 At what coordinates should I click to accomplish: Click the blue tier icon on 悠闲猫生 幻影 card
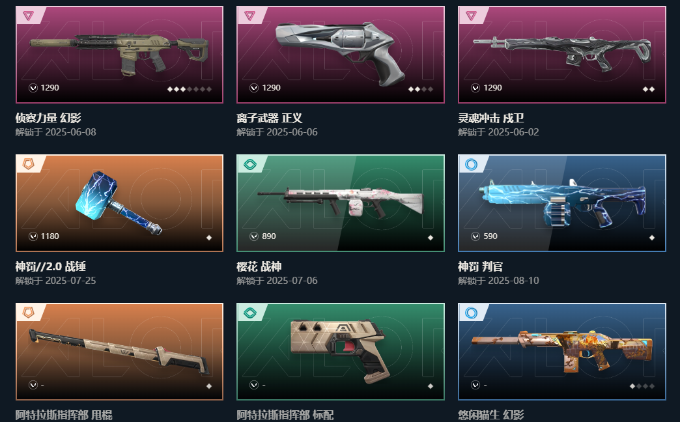click(471, 313)
